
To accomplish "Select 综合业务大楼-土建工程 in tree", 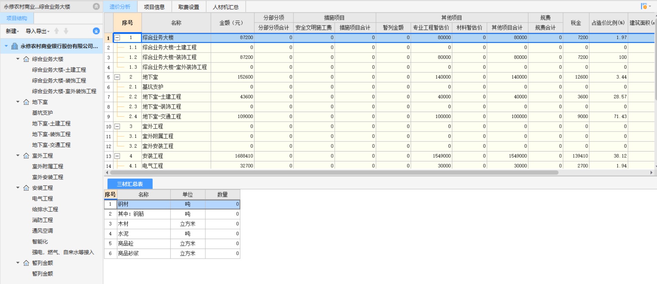I will point(59,70).
